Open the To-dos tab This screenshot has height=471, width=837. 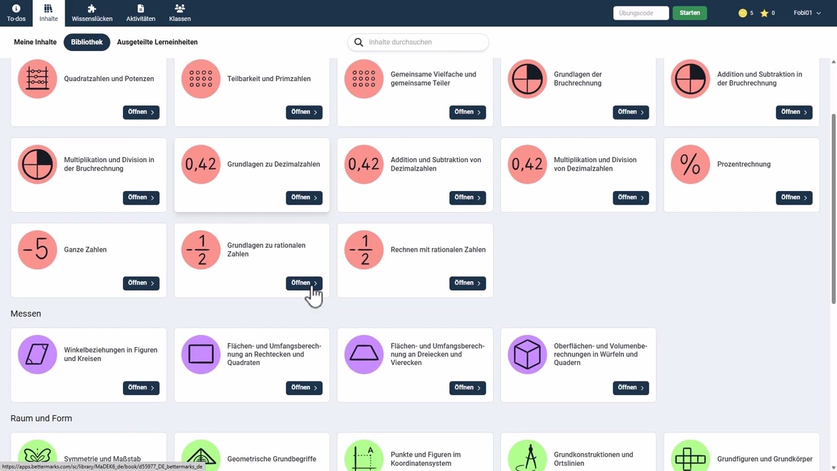coord(16,13)
